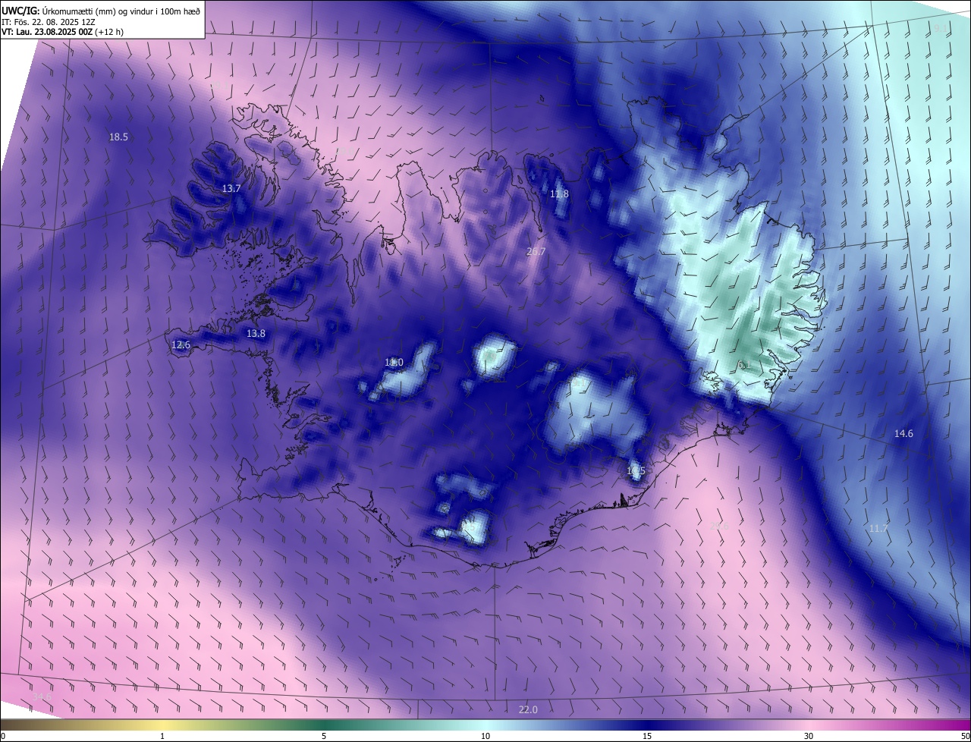Click the color scale at tick 0
Screen dimensions: 971x742
3,736
